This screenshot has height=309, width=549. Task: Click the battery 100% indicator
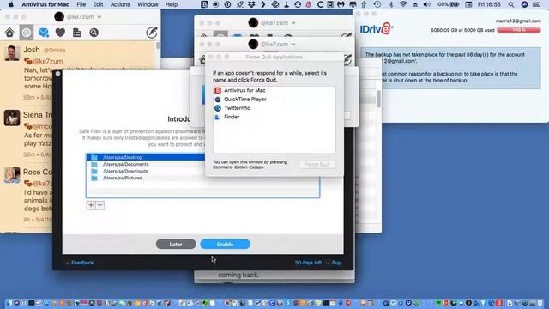click(448, 4)
